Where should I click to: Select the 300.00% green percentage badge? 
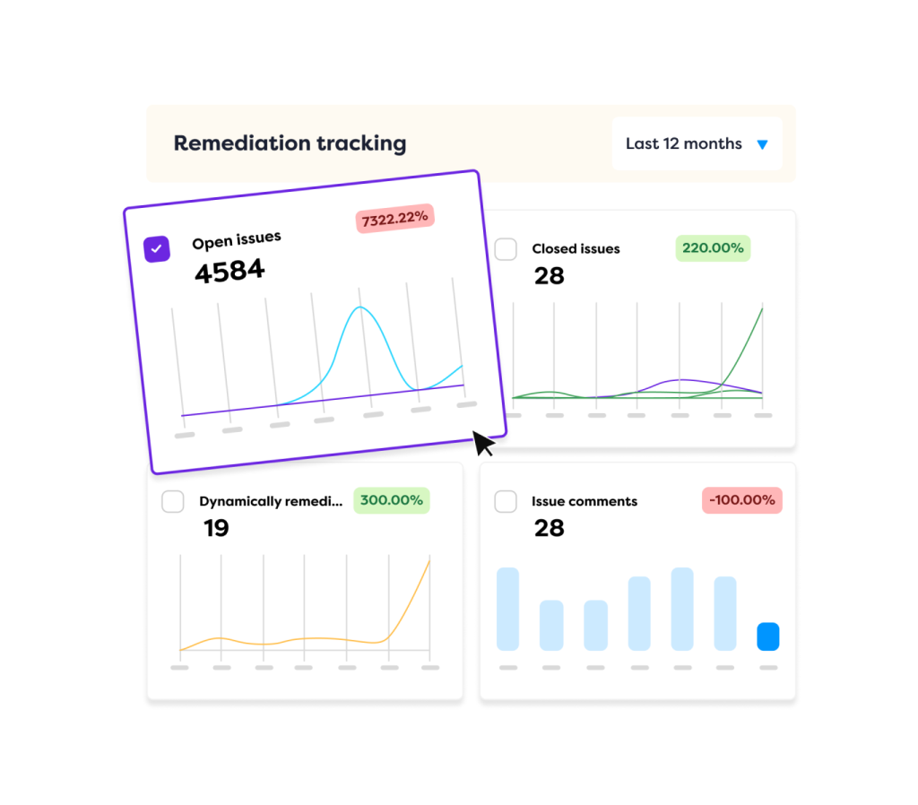point(392,500)
